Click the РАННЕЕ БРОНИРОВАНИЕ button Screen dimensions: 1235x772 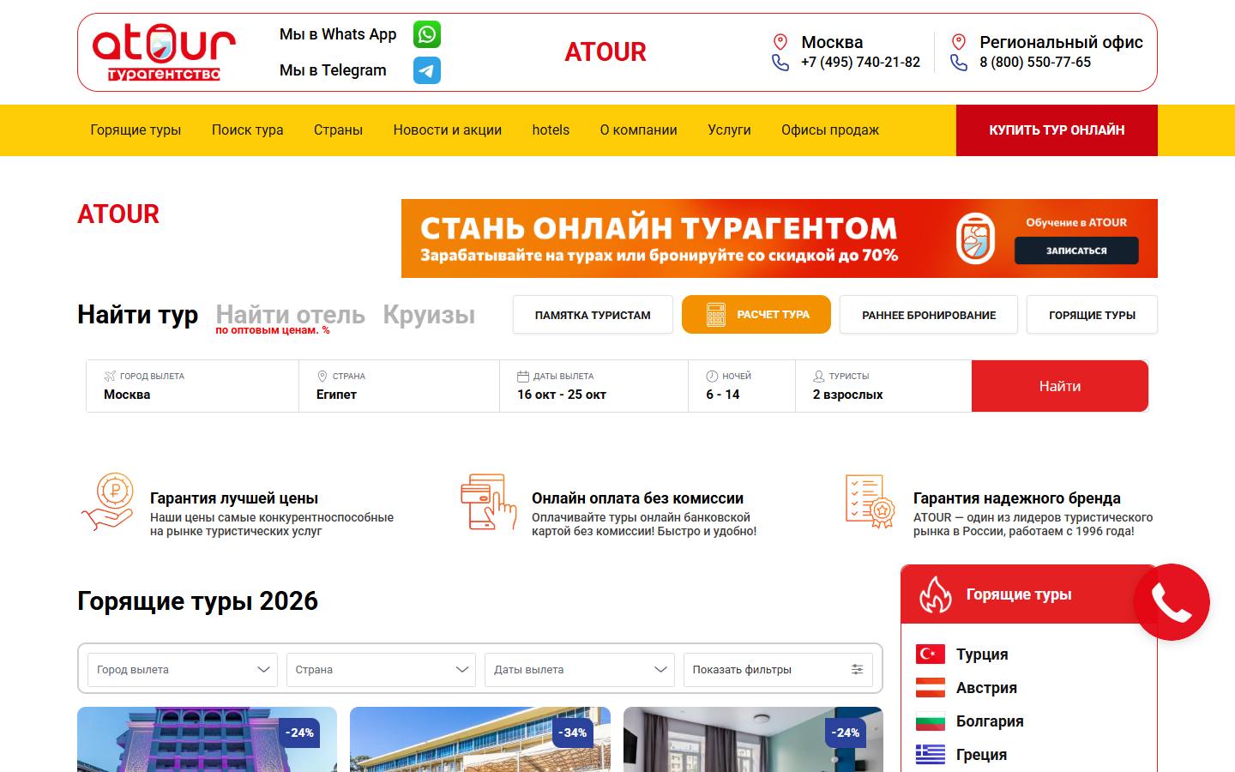coord(929,315)
